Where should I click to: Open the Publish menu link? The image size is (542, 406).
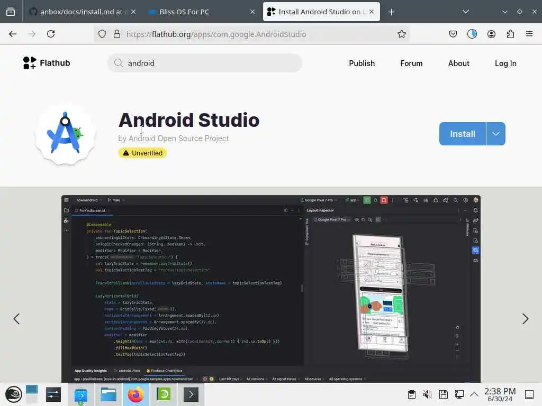click(362, 63)
